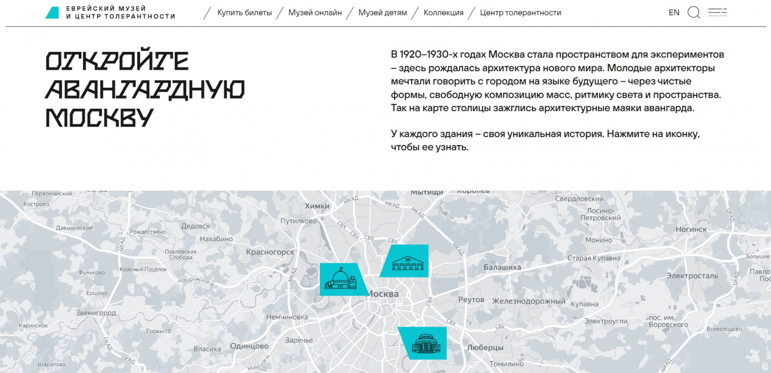The width and height of the screenshot is (771, 373).
Task: Click the Реутов map label
Action: pyautogui.click(x=471, y=299)
